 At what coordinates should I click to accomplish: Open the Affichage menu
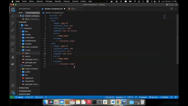point(49,1)
